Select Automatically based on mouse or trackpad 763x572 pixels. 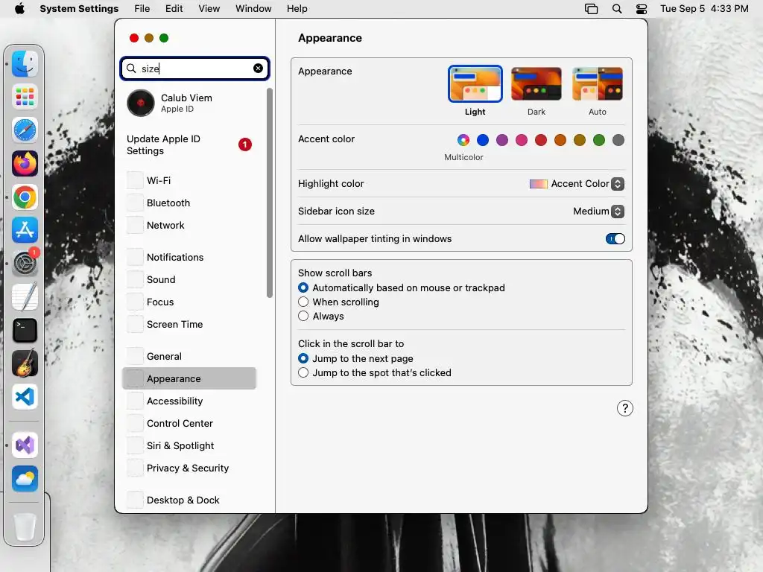(303, 287)
